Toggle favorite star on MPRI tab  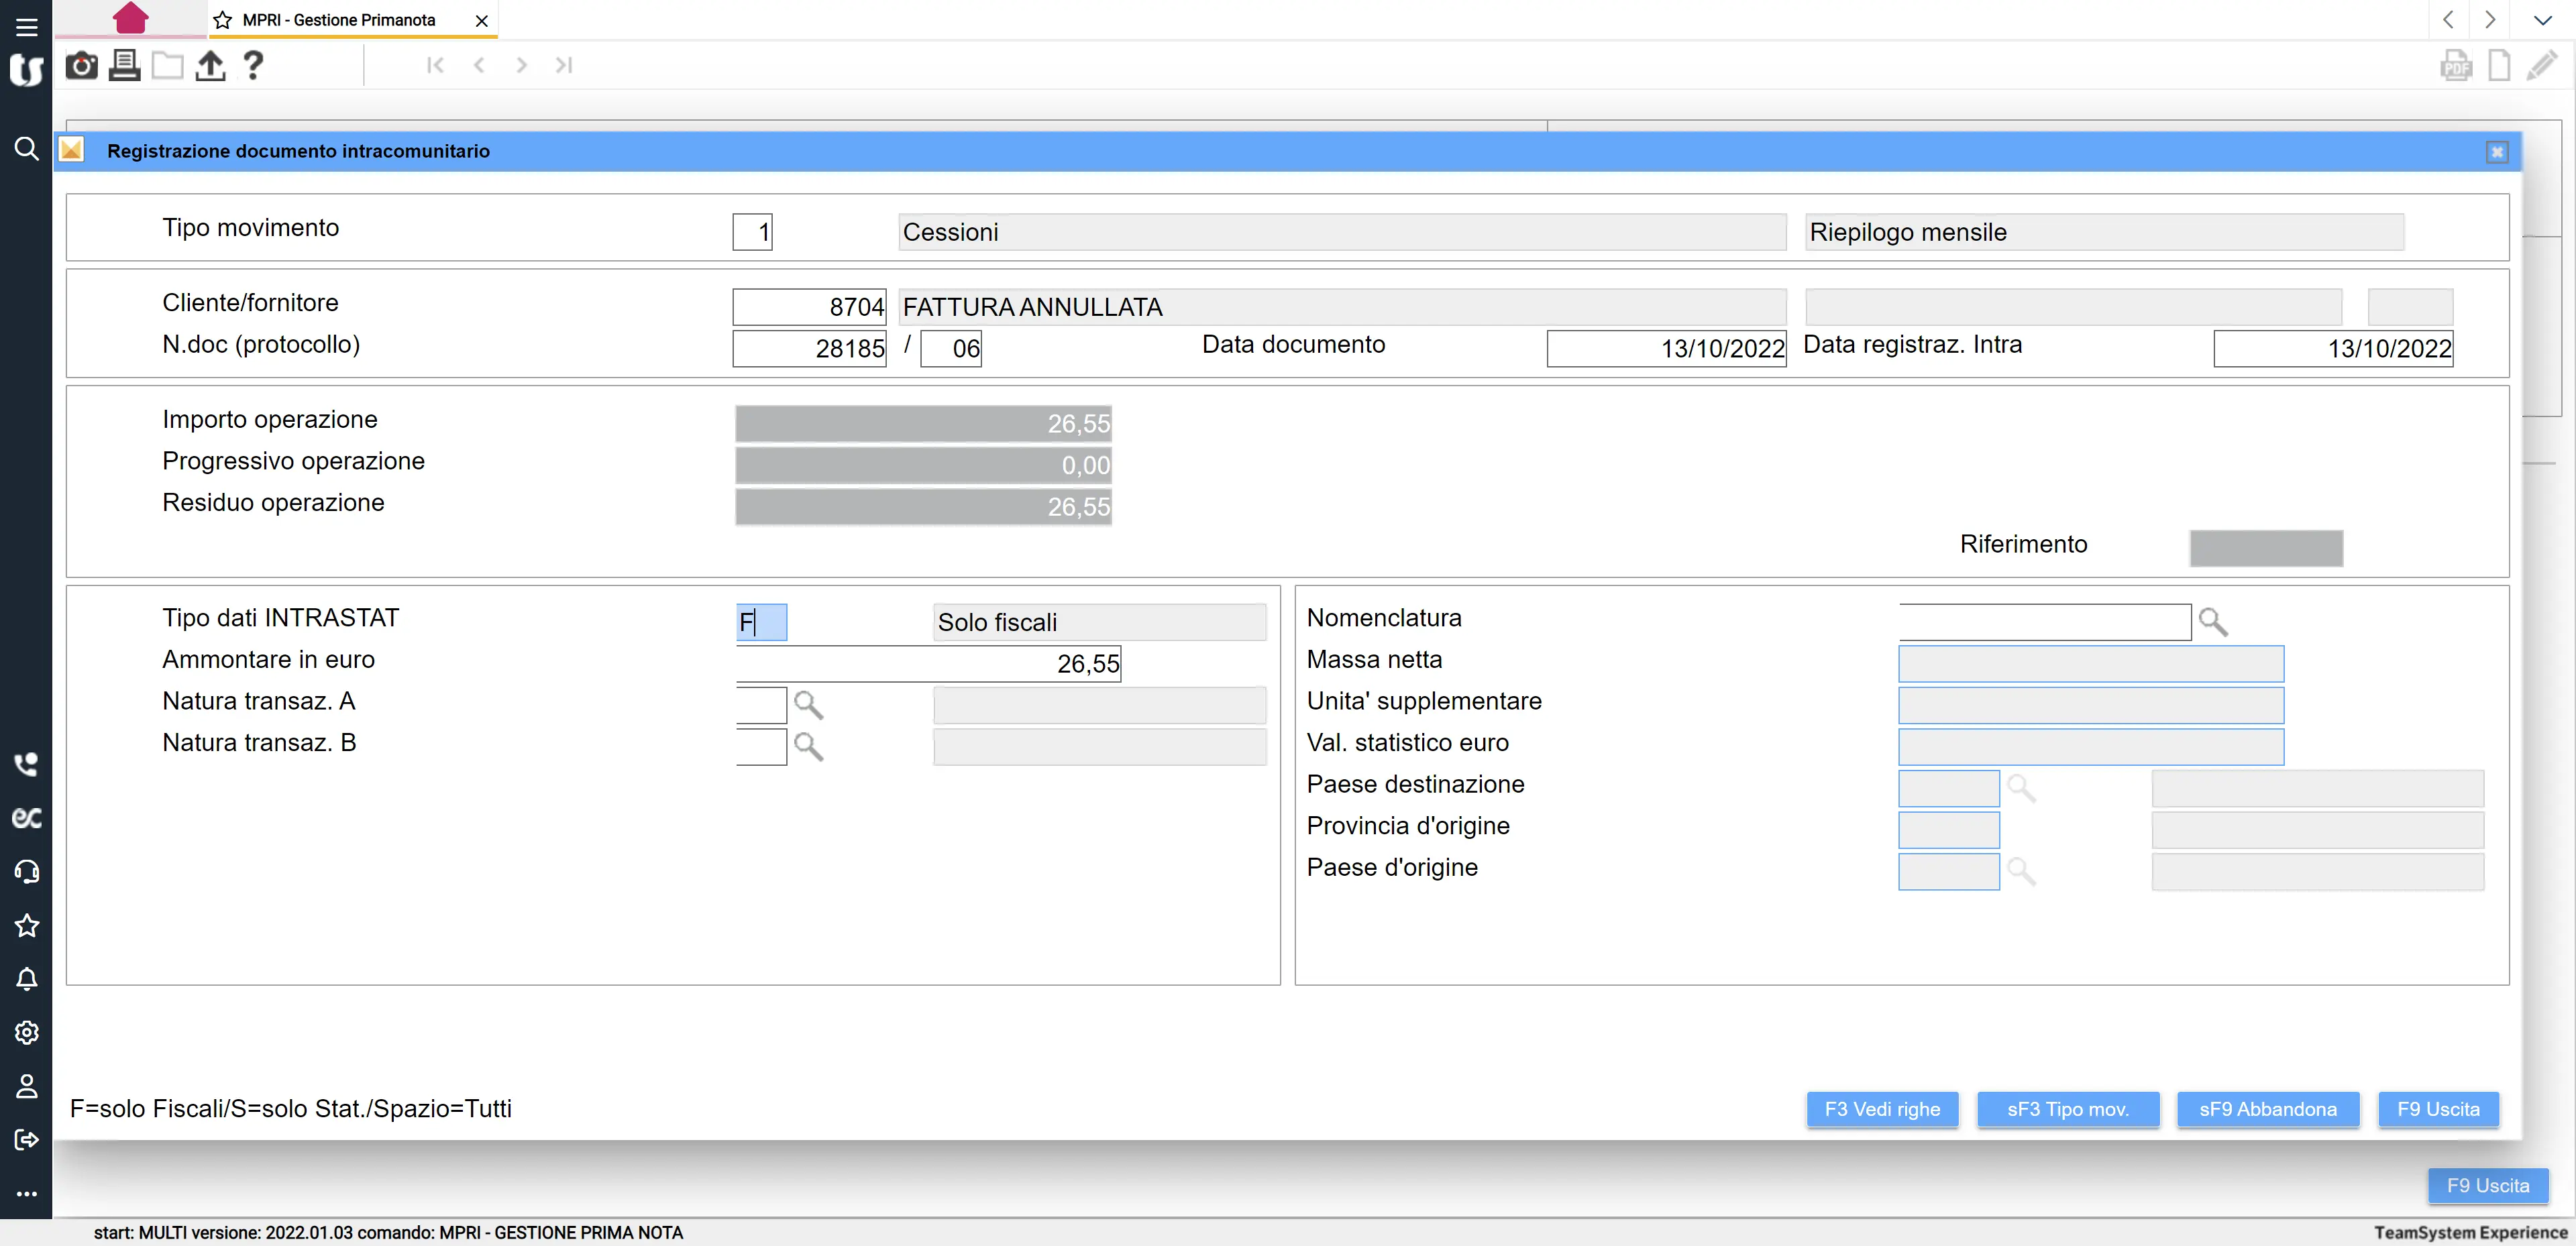point(223,20)
